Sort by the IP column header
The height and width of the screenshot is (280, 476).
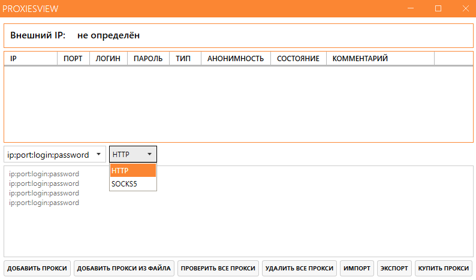[31, 58]
